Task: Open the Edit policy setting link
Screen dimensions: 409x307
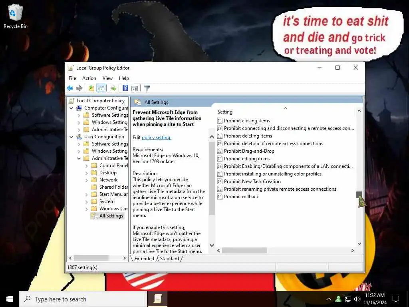Action: [156, 138]
